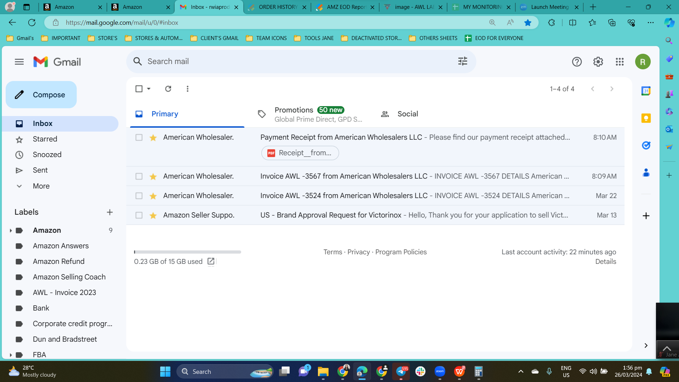Unstar the Invoice AWL -3524 email
This screenshot has height=382, width=679.
coord(153,196)
